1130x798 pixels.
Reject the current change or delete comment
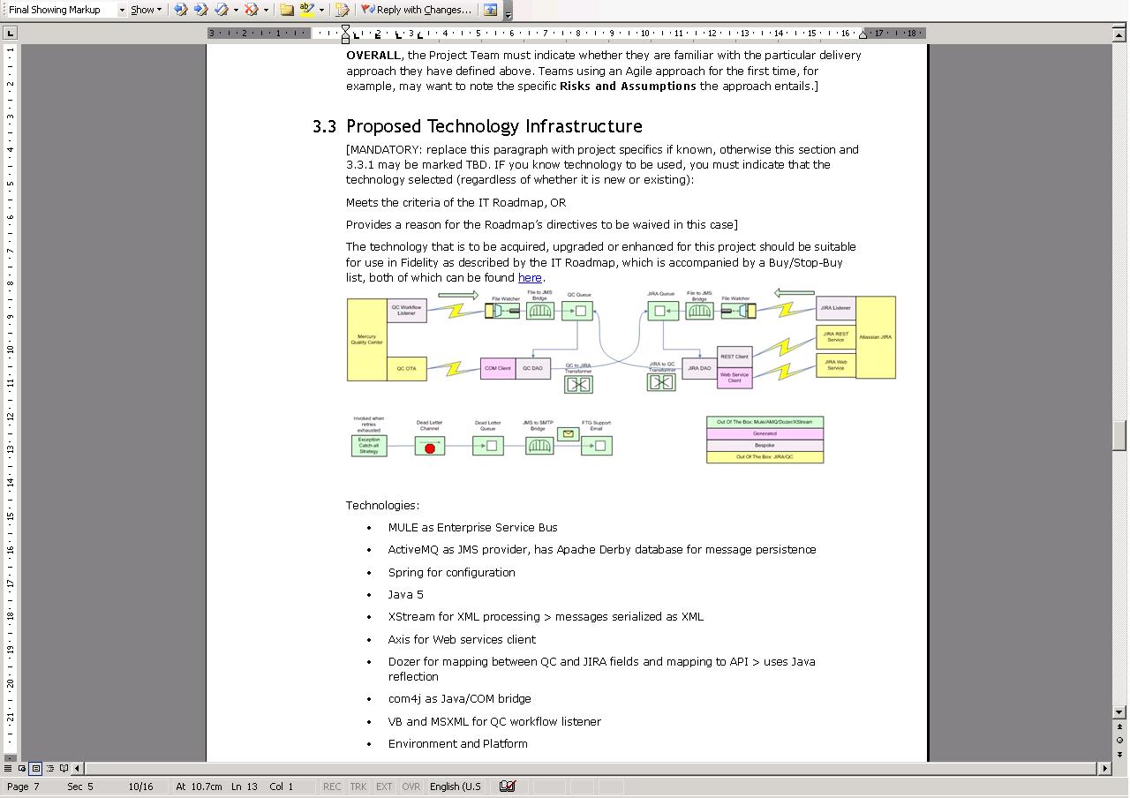tap(251, 10)
